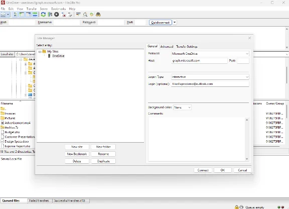This screenshot has height=209, width=289.
Task: Click the icon right of the lock
Action: click(x=241, y=207)
